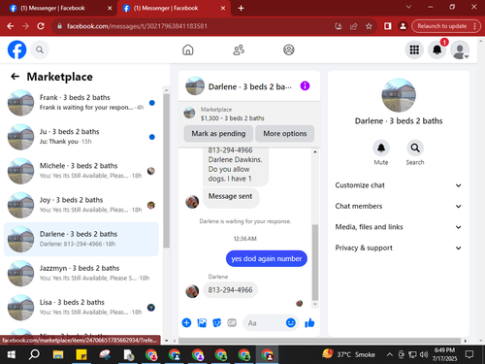Send a thumbs-up like
Screen dimensions: 485x364
pyautogui.click(x=309, y=322)
